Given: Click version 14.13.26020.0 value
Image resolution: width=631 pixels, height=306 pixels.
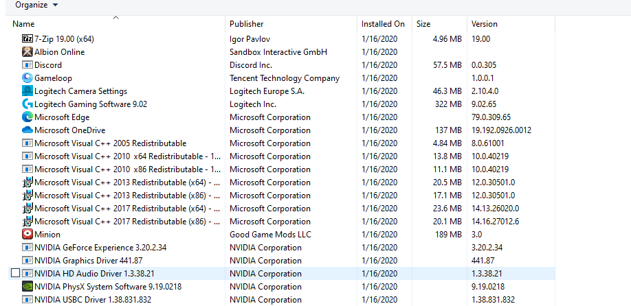Looking at the screenshot, I should (x=496, y=209).
